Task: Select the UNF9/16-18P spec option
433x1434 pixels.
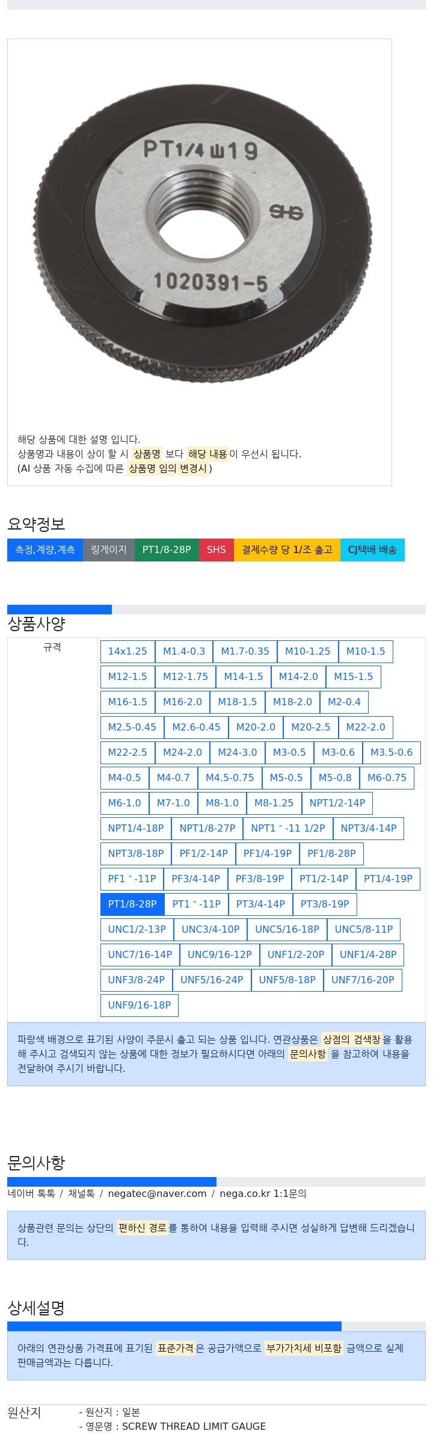Action: (x=140, y=1005)
